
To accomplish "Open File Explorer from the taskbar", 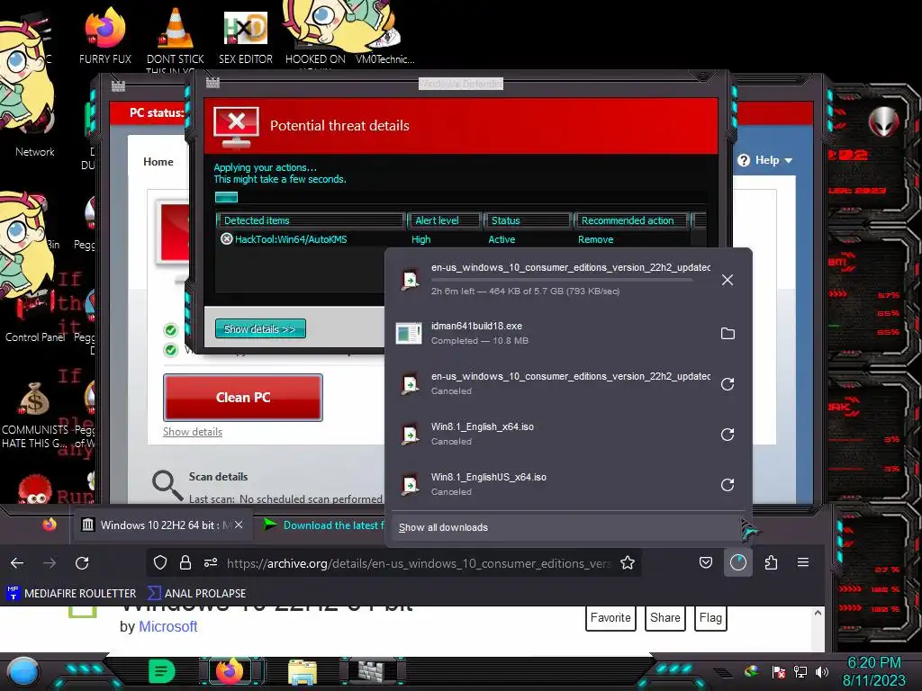I will tap(303, 671).
